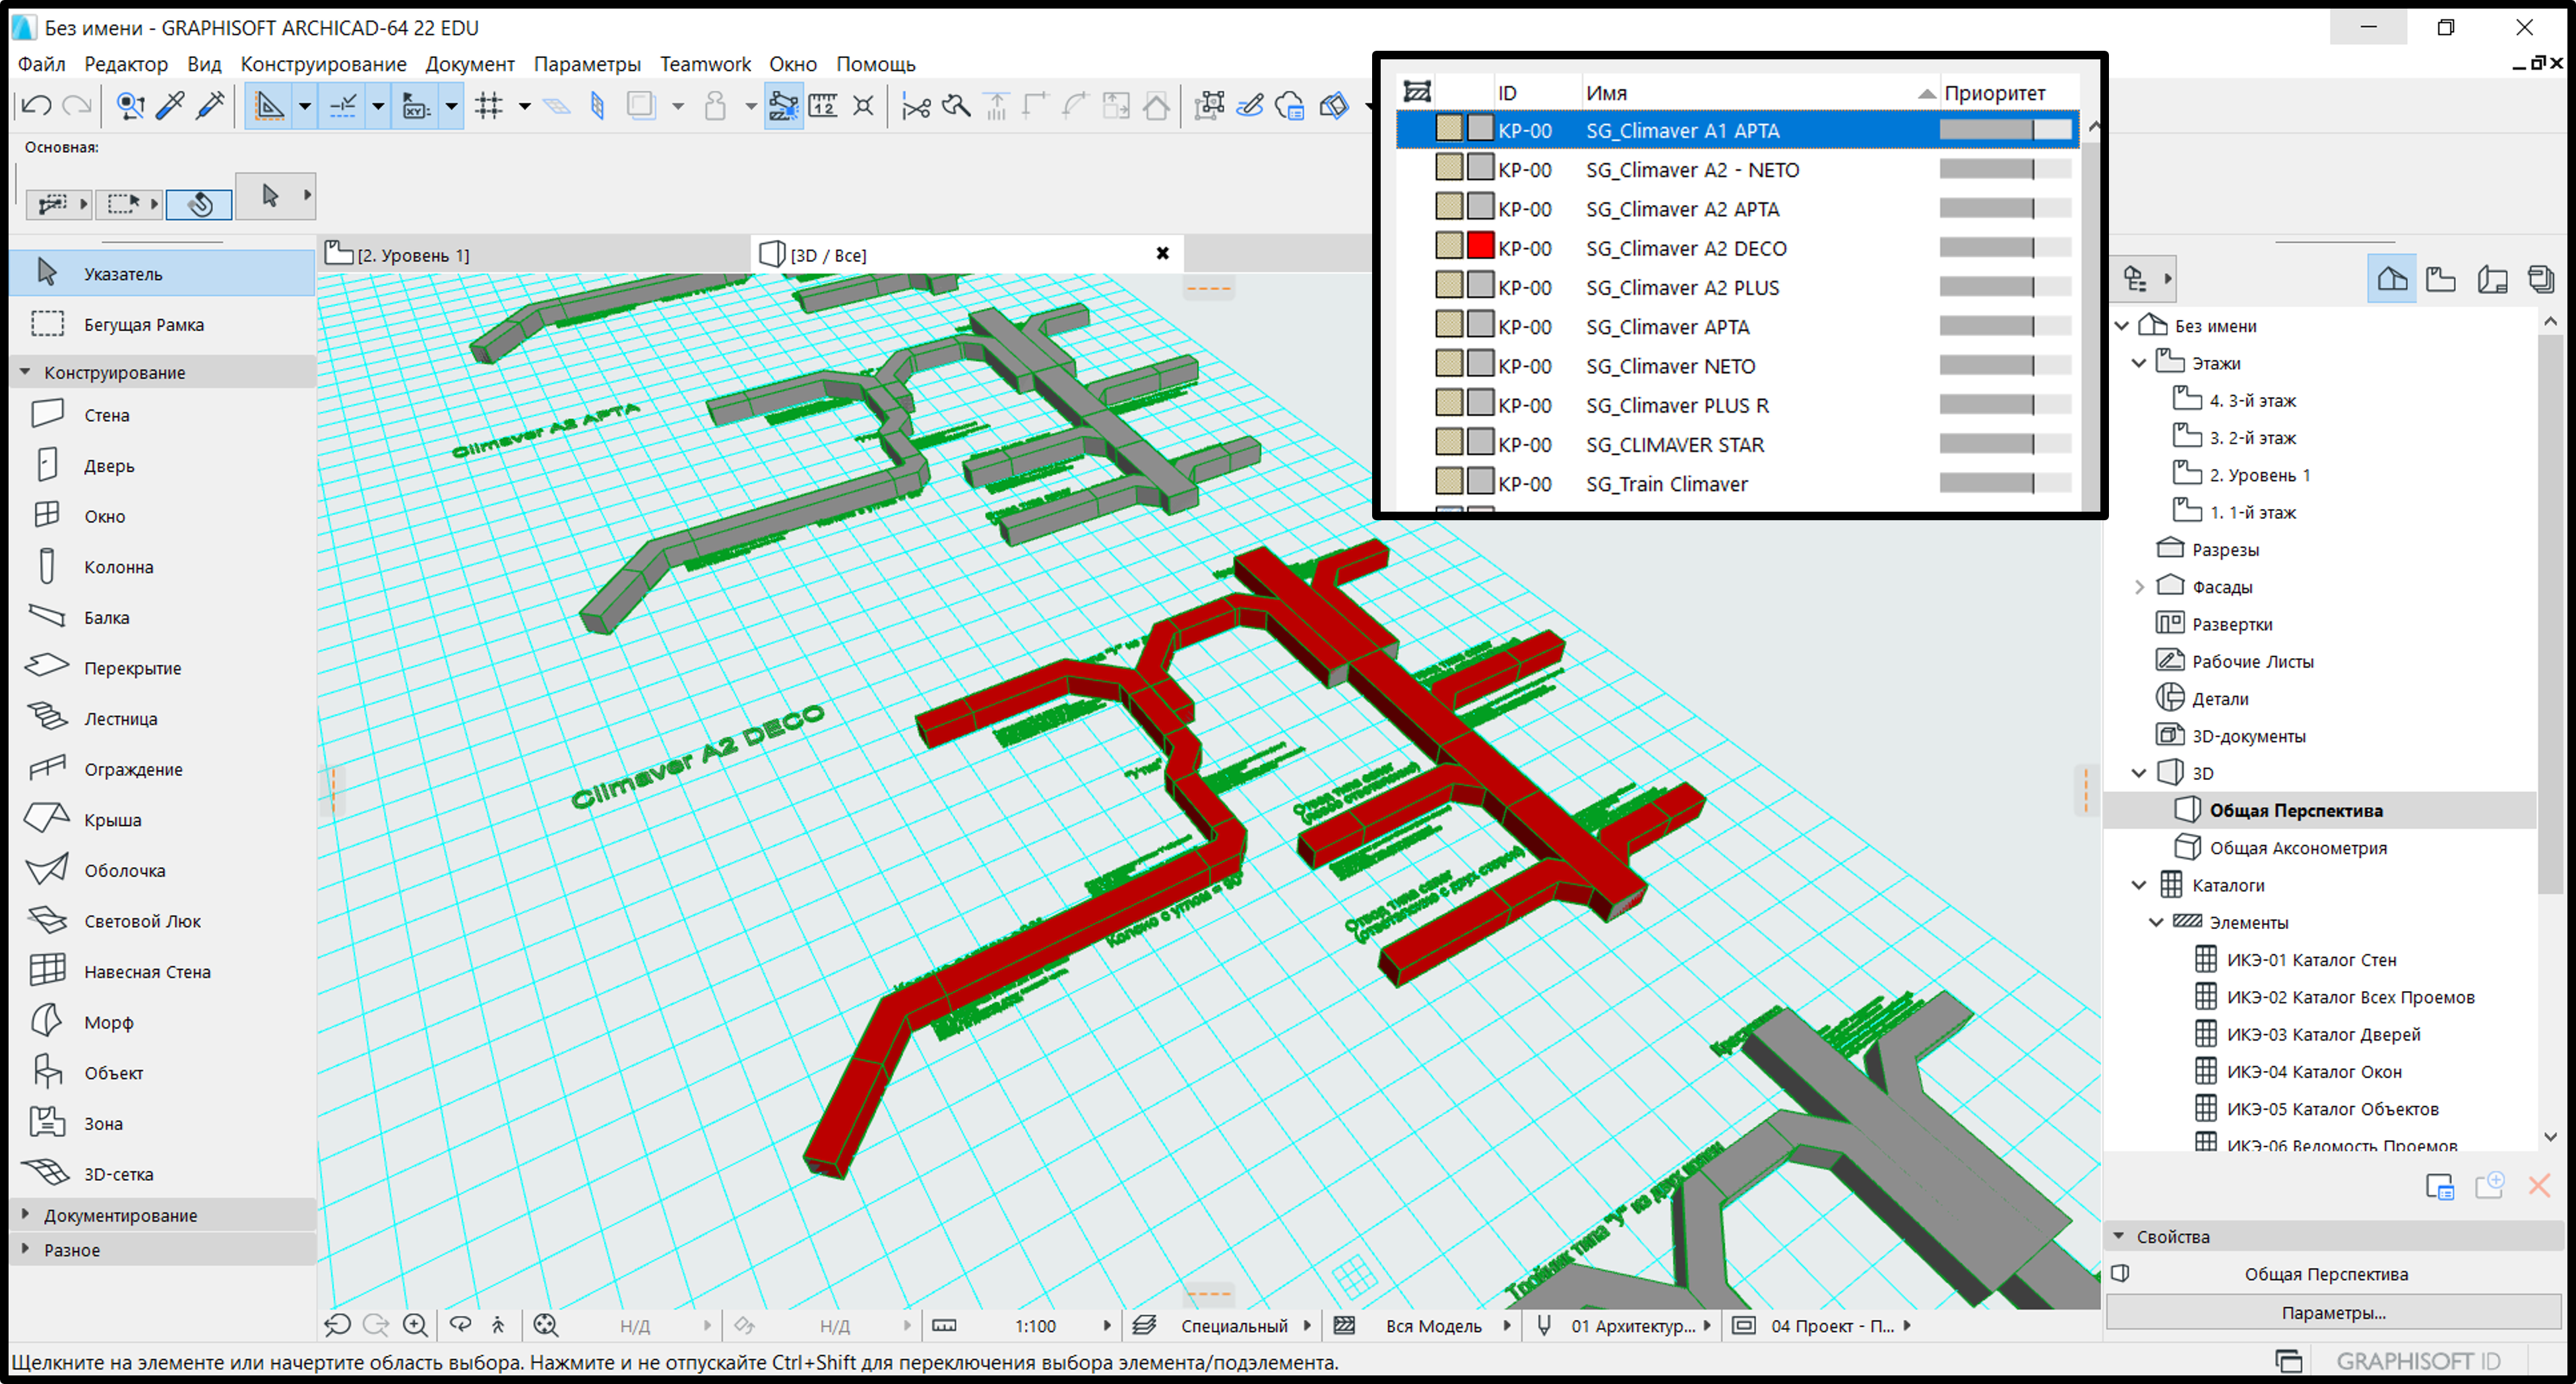2576x1384 pixels.
Task: Collapse the Свойства panel section
Action: point(2119,1236)
